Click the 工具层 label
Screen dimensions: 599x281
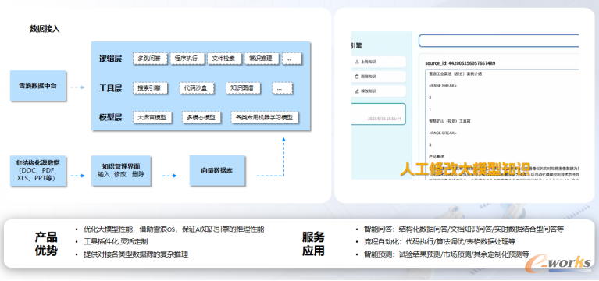tap(110, 88)
